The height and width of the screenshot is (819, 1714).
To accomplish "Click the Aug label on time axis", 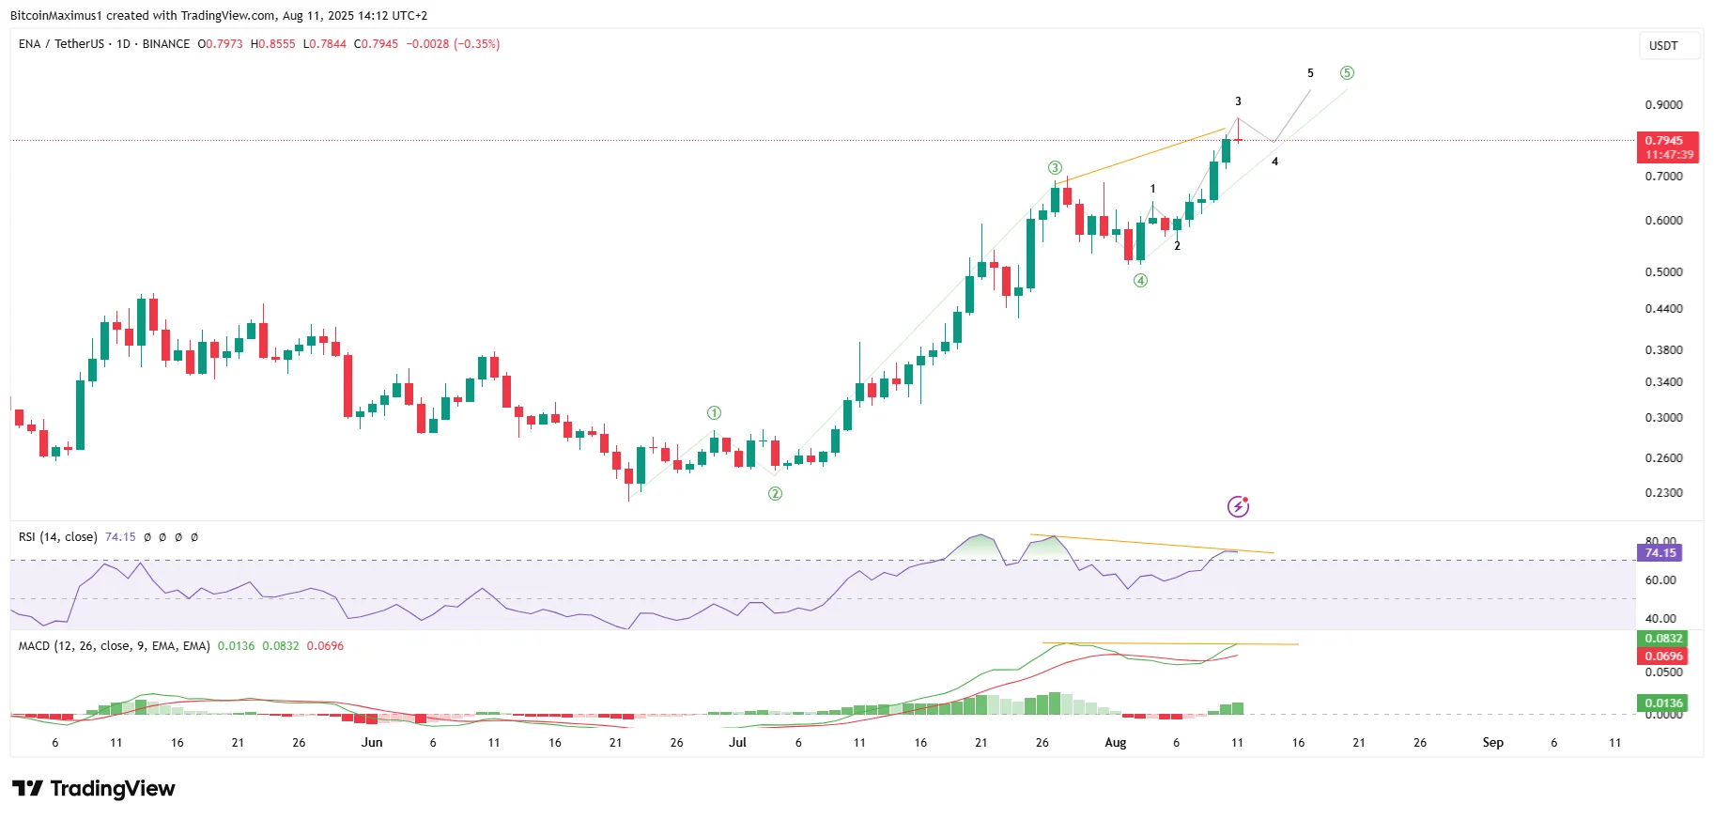I will pyautogui.click(x=1115, y=743).
